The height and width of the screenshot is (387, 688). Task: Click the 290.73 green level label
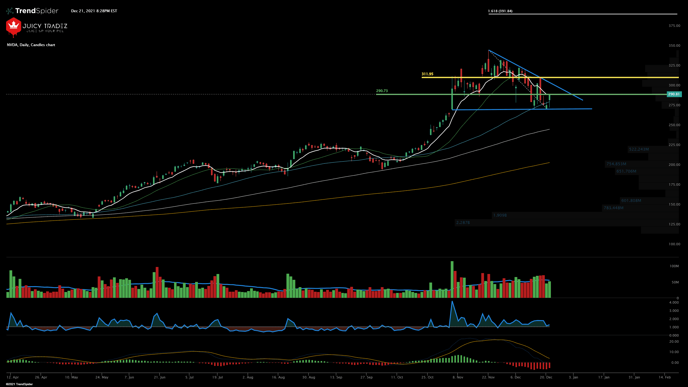(x=382, y=91)
